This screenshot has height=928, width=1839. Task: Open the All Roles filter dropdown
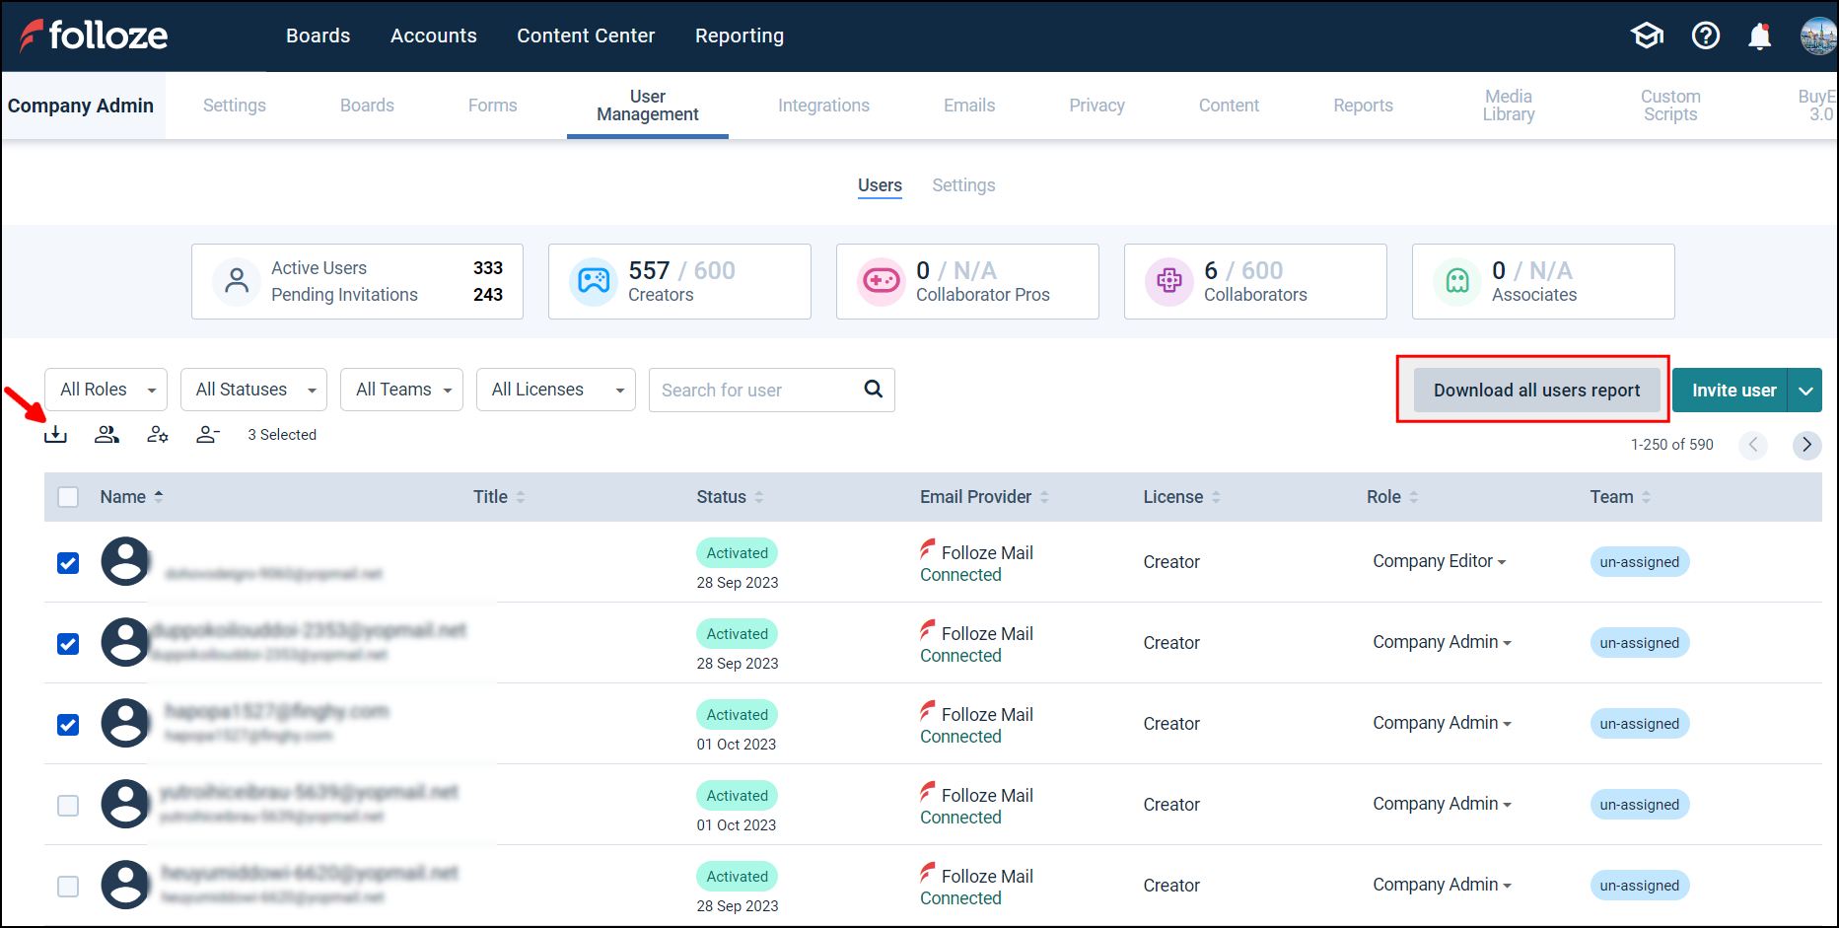pyautogui.click(x=106, y=389)
